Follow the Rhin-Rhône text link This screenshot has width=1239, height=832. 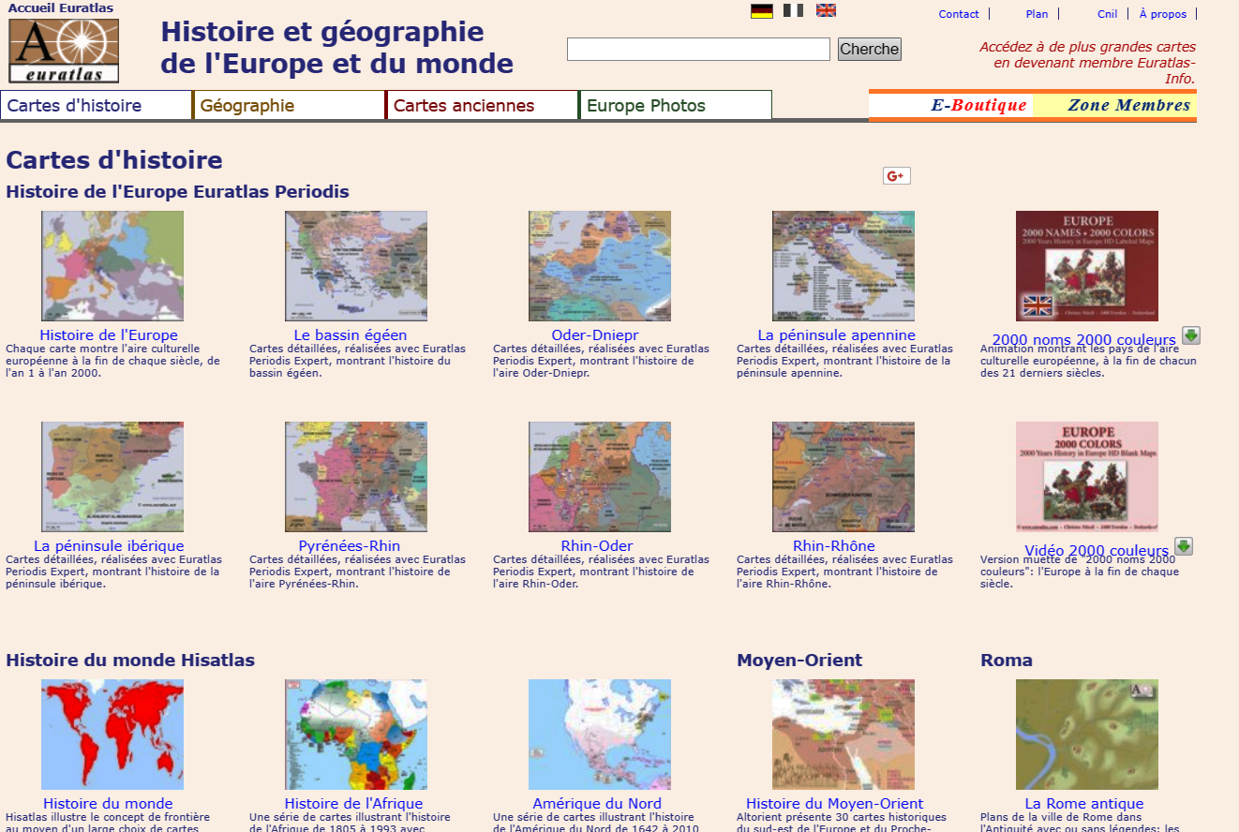pyautogui.click(x=834, y=546)
